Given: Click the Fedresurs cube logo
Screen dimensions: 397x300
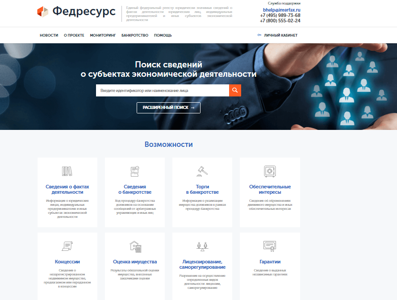Looking at the screenshot, I should coord(42,12).
